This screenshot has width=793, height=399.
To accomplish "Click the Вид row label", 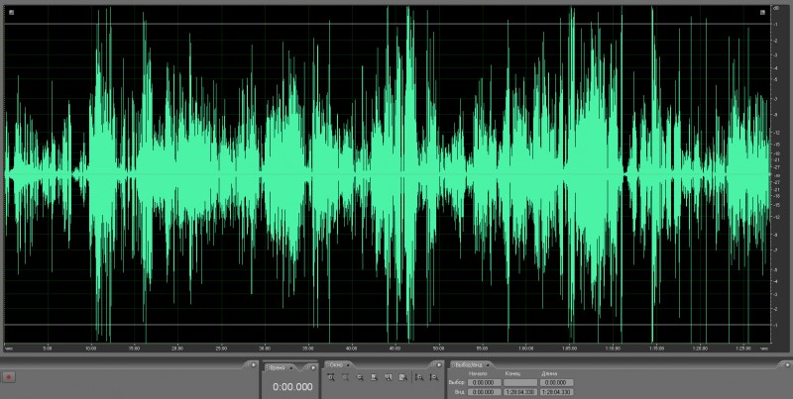I will tap(460, 392).
